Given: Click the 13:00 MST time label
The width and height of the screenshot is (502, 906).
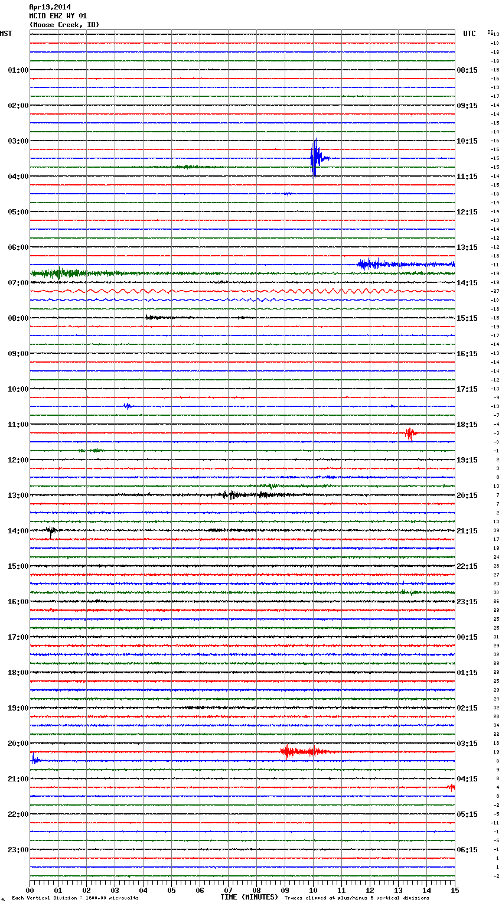Looking at the screenshot, I should pyautogui.click(x=18, y=496).
